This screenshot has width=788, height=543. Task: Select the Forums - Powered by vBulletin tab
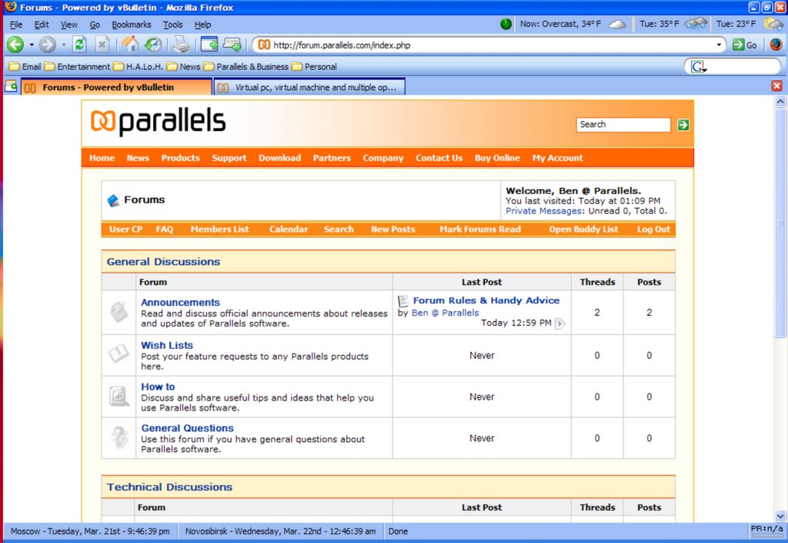tap(116, 87)
